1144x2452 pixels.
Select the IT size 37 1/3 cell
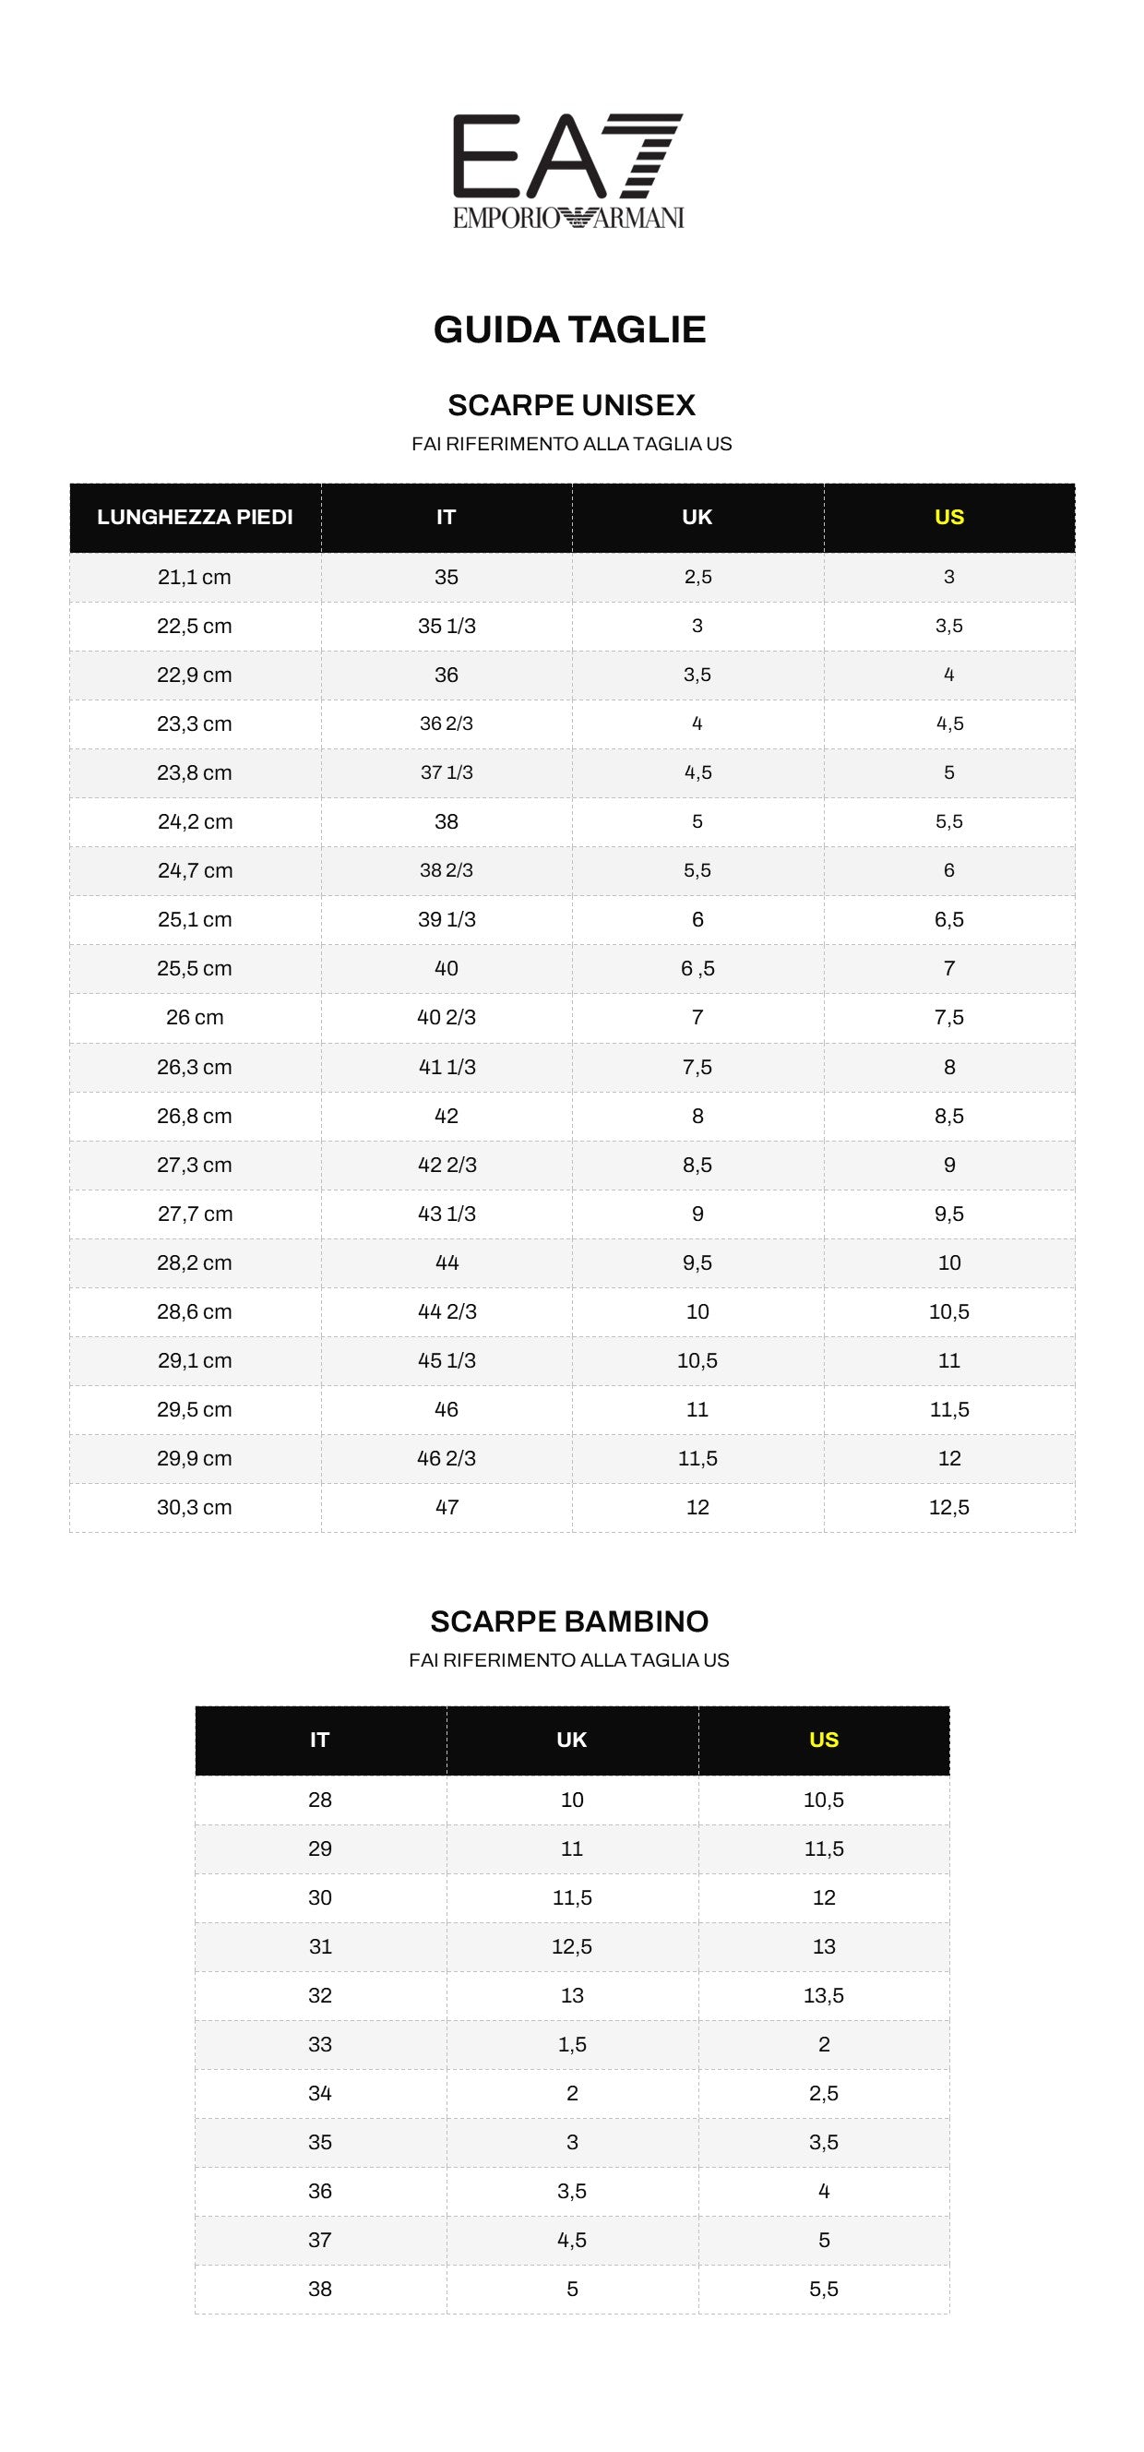[447, 773]
